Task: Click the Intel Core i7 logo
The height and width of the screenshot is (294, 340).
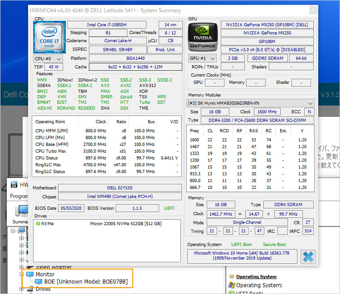Action: [x=49, y=37]
